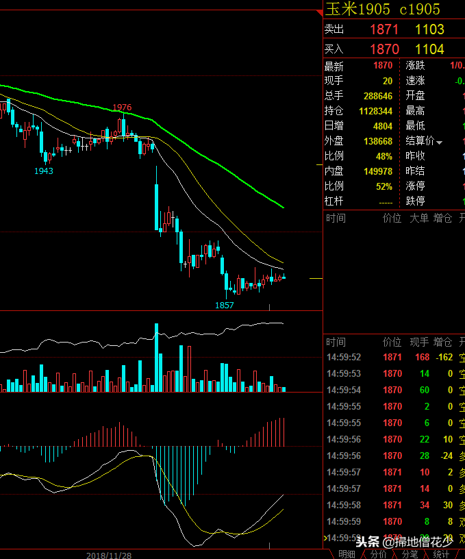The width and height of the screenshot is (465, 559).
Task: Click the 买入 volume 1104
Action: 429,49
